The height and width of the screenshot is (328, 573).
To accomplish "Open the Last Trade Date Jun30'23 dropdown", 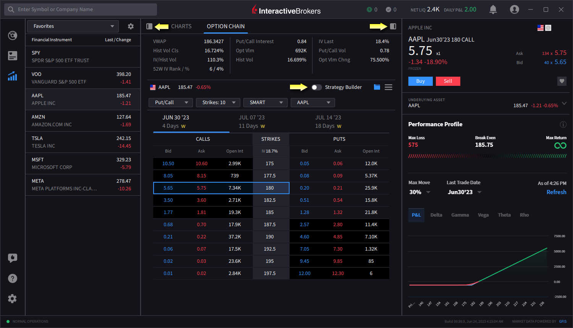I will click(x=464, y=192).
